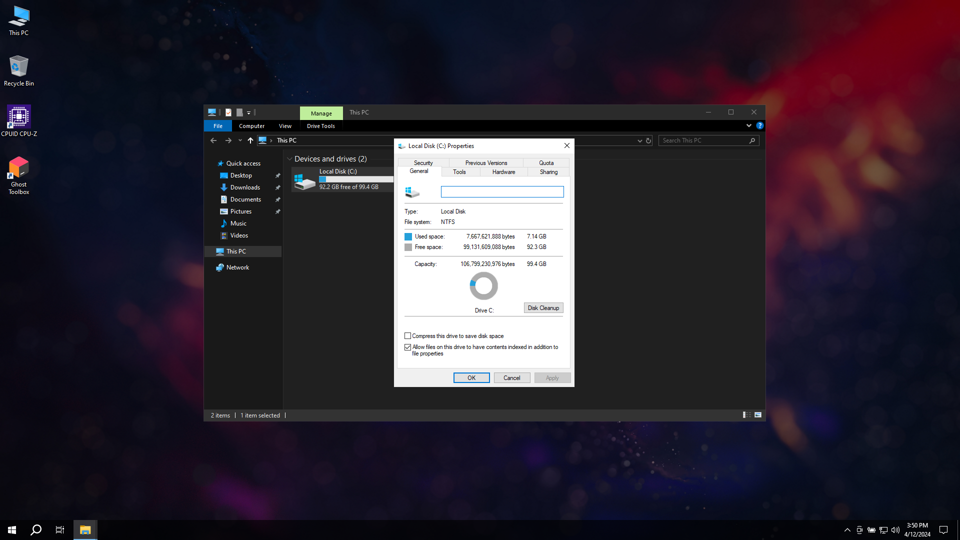960x540 pixels.
Task: Click the Disk Cleanup button
Action: 543,308
